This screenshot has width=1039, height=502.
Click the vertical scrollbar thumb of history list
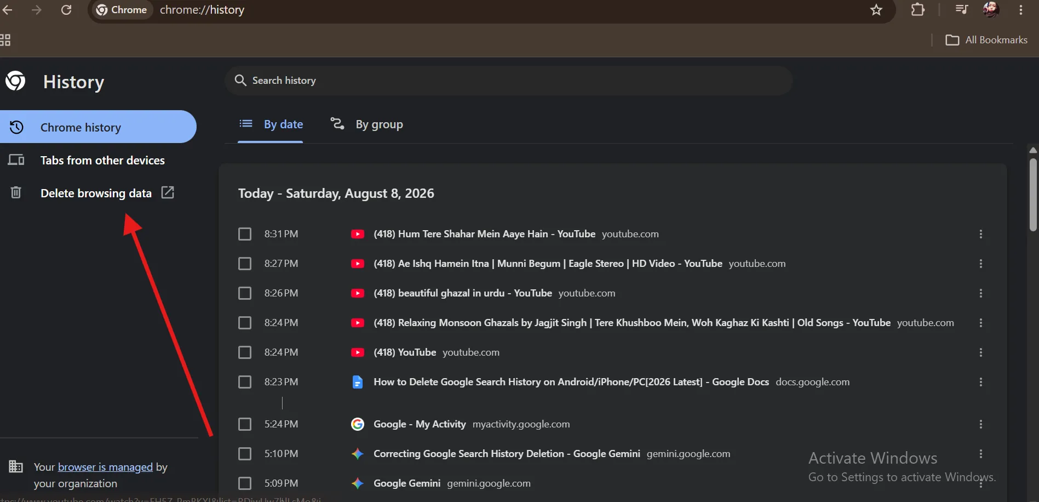tap(1033, 195)
